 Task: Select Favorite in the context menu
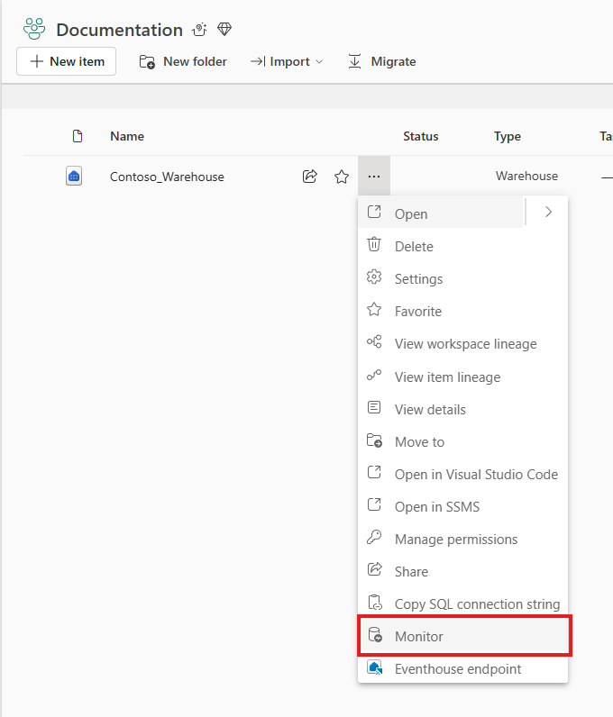click(x=462, y=312)
